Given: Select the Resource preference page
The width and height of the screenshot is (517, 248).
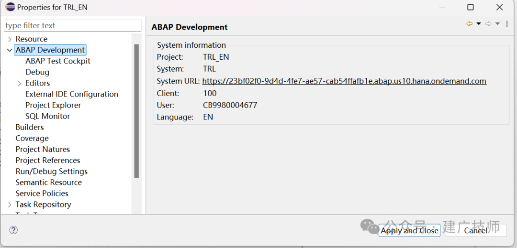Looking at the screenshot, I should click(x=31, y=39).
